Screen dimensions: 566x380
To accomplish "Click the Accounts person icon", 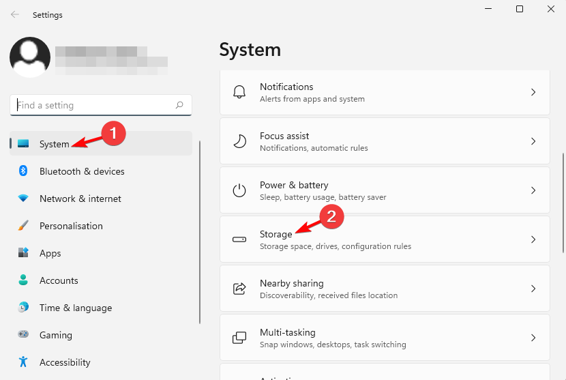I will (x=23, y=280).
